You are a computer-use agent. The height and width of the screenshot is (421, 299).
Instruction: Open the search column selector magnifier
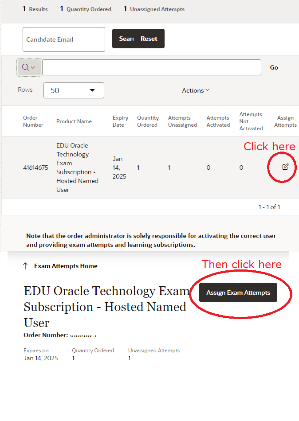[29, 67]
